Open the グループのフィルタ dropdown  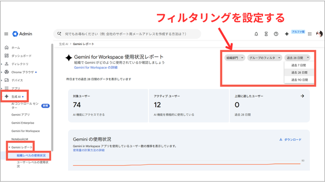[265, 58]
